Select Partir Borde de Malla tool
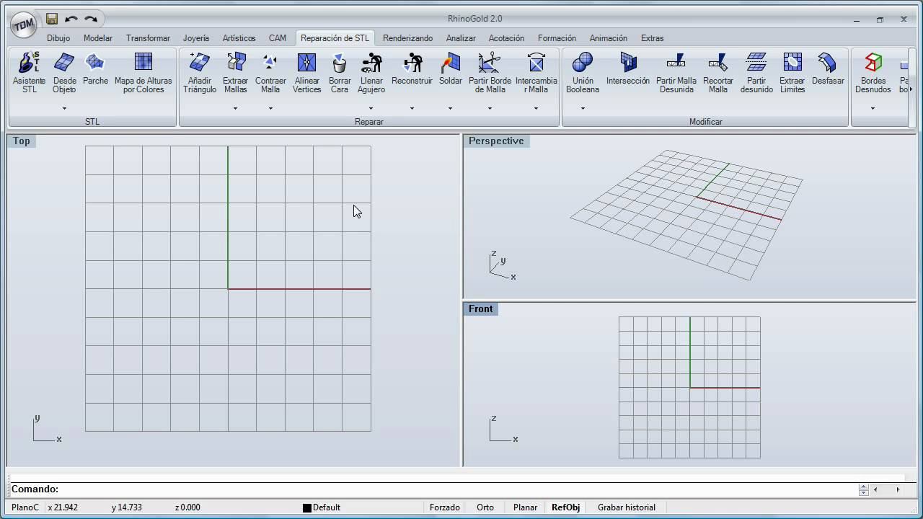The height and width of the screenshot is (519, 923). coord(490,73)
